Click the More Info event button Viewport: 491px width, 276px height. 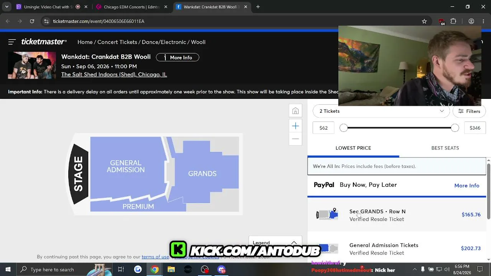[x=178, y=58]
